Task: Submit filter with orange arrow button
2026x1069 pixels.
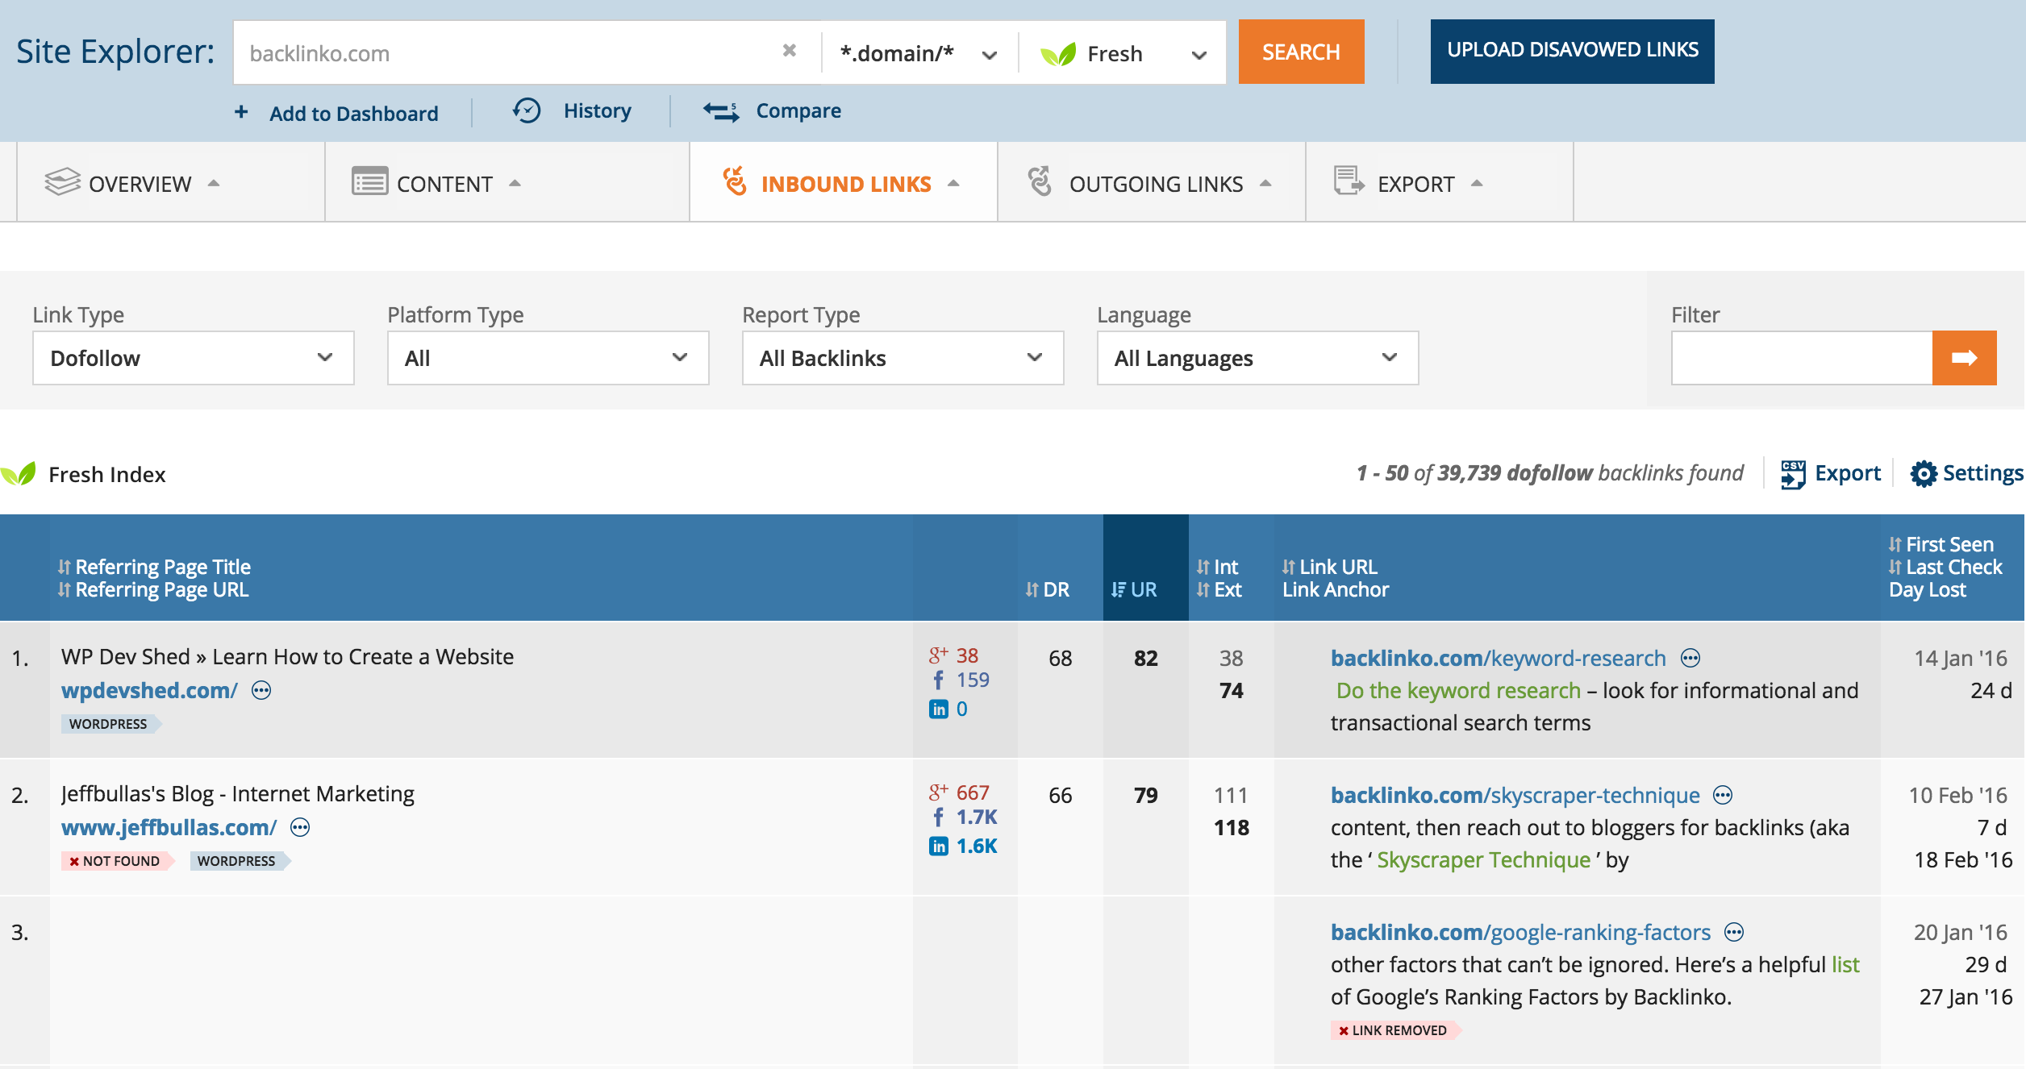Action: [1964, 357]
